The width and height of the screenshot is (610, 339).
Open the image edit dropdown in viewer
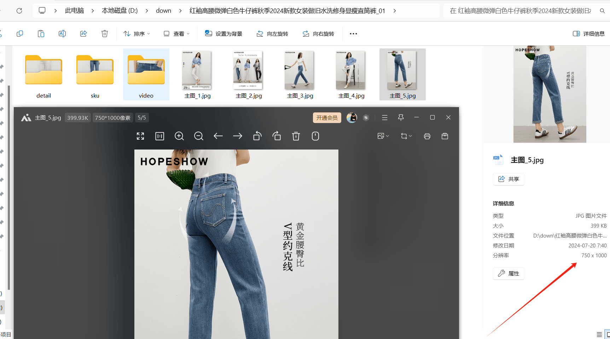click(x=383, y=136)
